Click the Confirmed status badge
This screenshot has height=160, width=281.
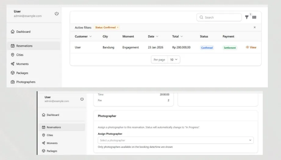tap(207, 48)
